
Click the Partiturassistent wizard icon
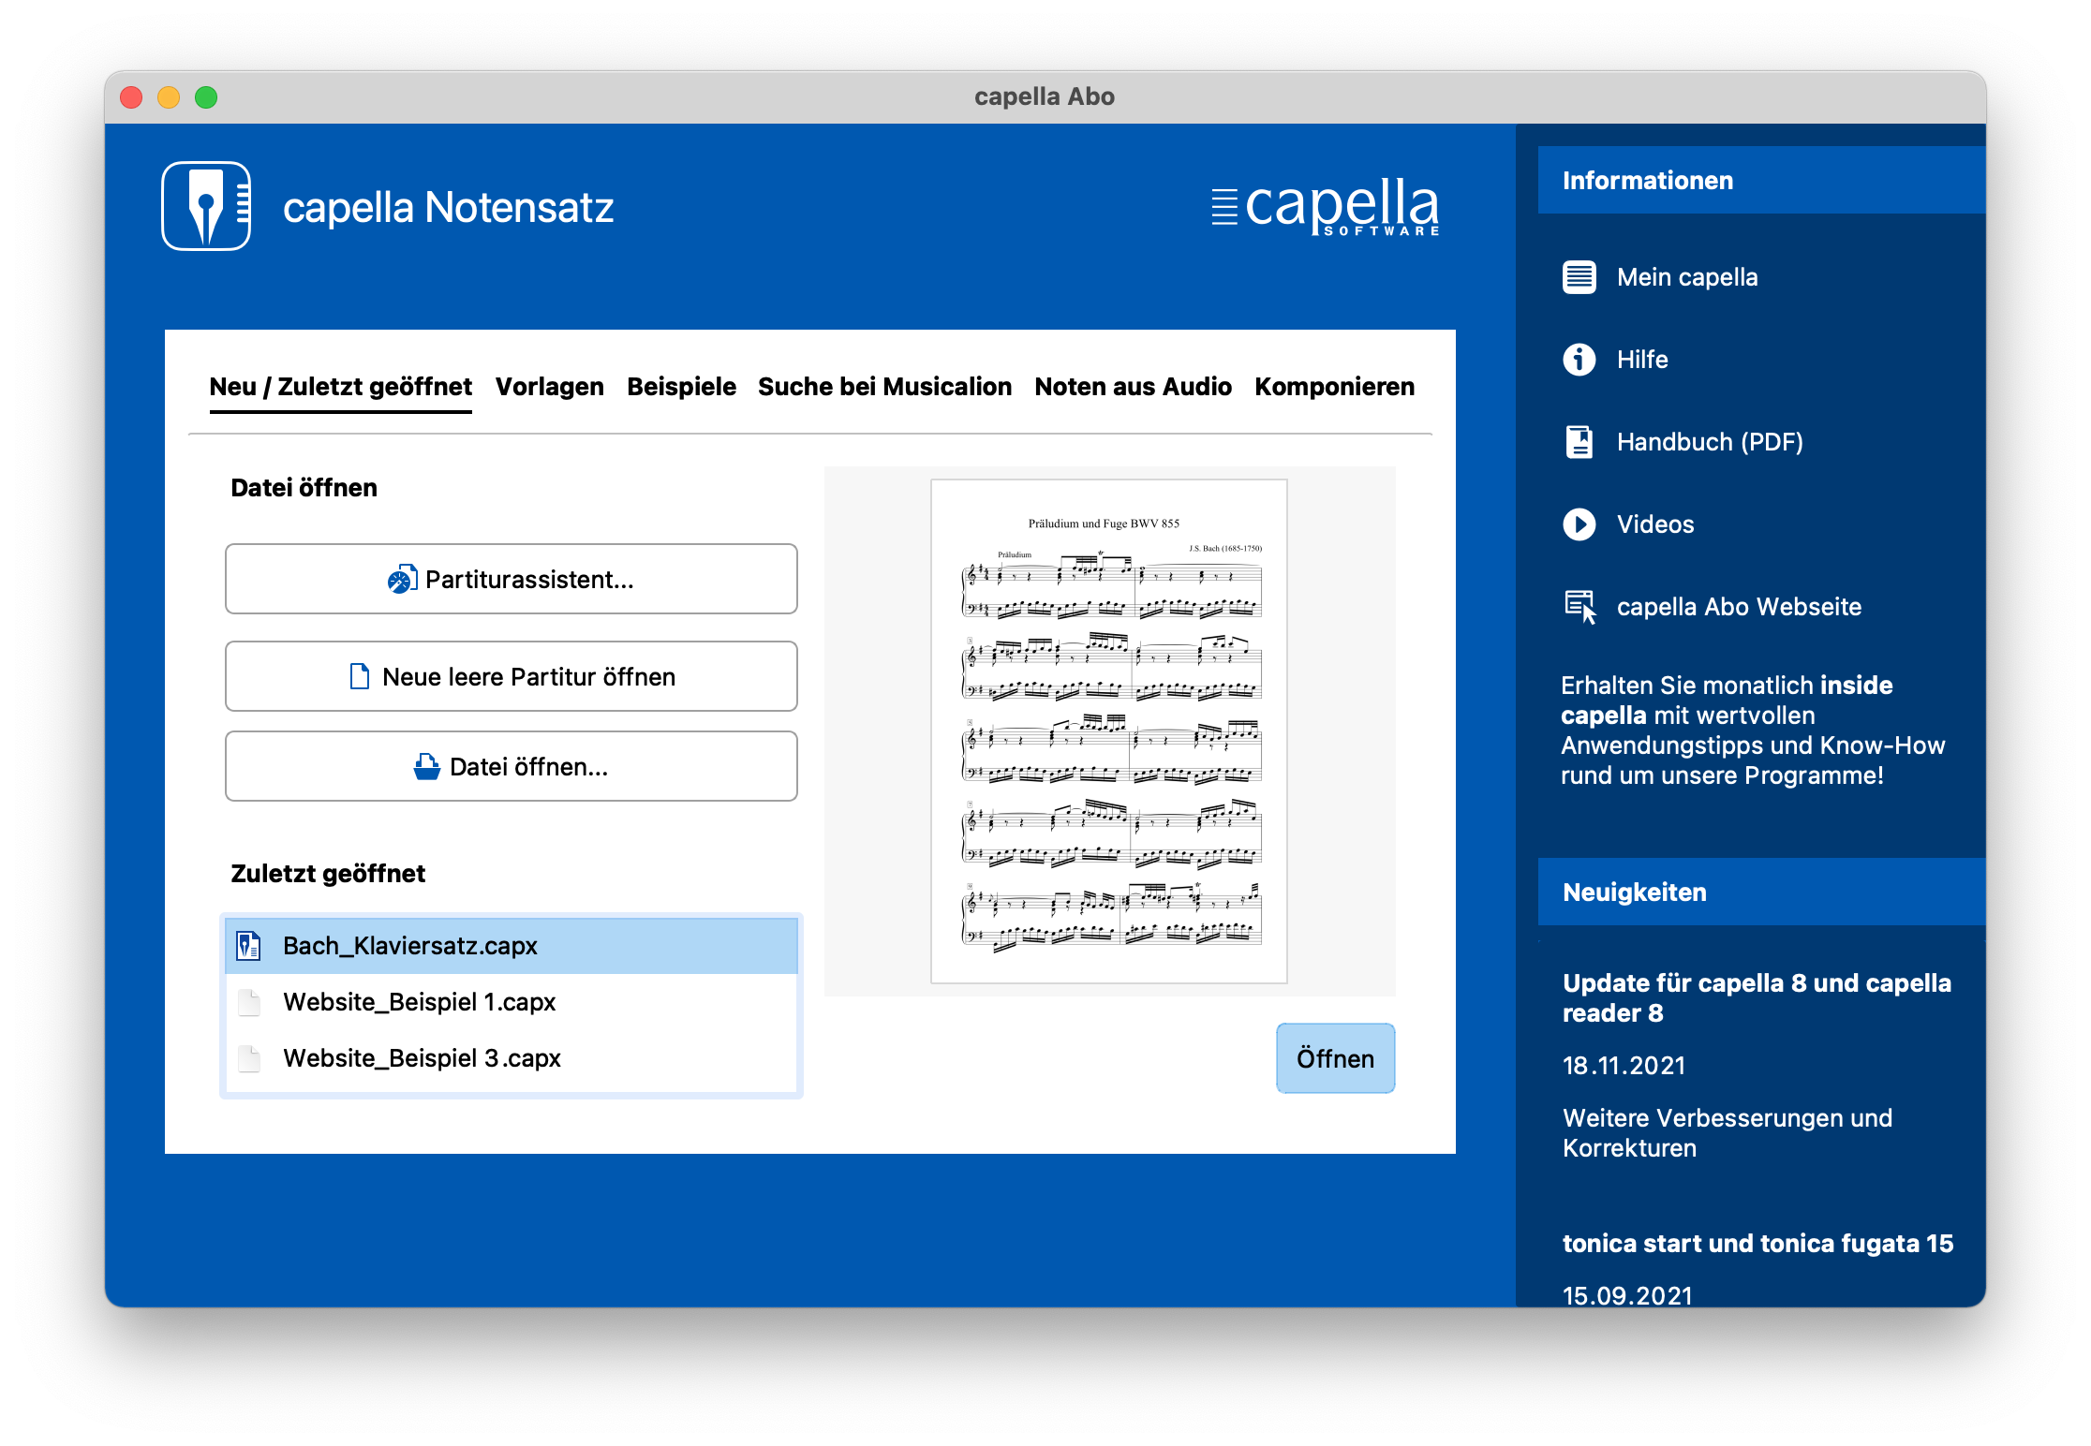(403, 579)
